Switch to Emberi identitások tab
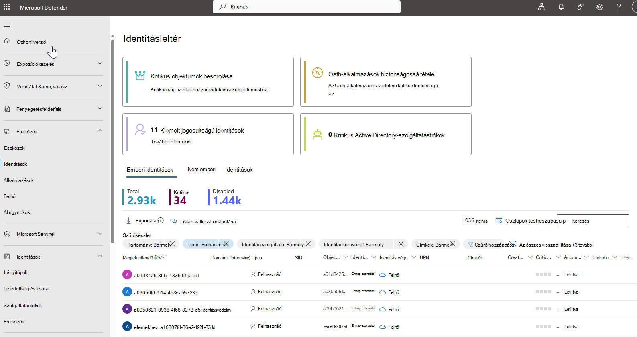The height and width of the screenshot is (337, 637). 150,170
